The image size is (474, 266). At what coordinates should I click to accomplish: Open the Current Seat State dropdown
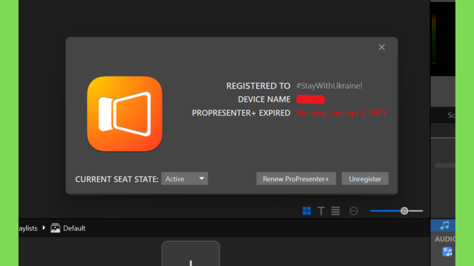click(x=184, y=179)
